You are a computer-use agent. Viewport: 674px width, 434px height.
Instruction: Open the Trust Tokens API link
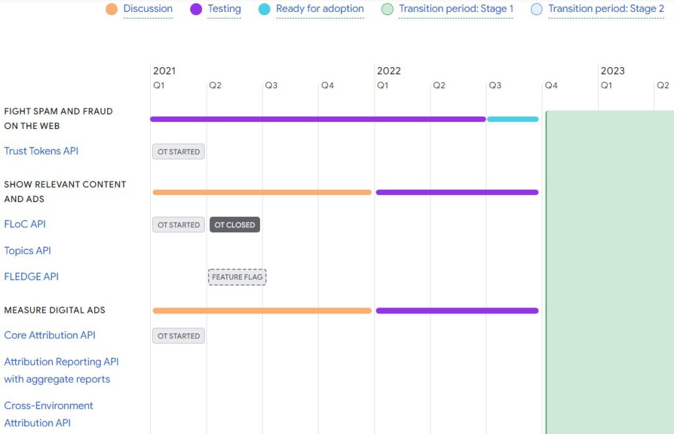(41, 151)
